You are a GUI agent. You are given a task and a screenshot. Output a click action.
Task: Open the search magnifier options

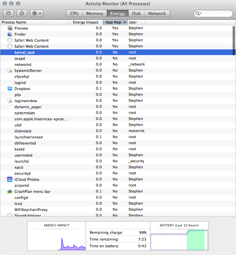coord(198,13)
